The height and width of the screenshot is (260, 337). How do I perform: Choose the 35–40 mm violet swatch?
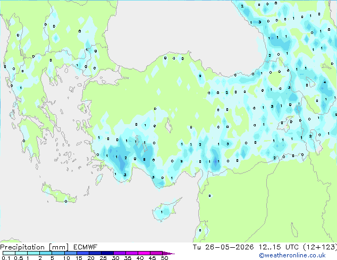(x=131, y=253)
